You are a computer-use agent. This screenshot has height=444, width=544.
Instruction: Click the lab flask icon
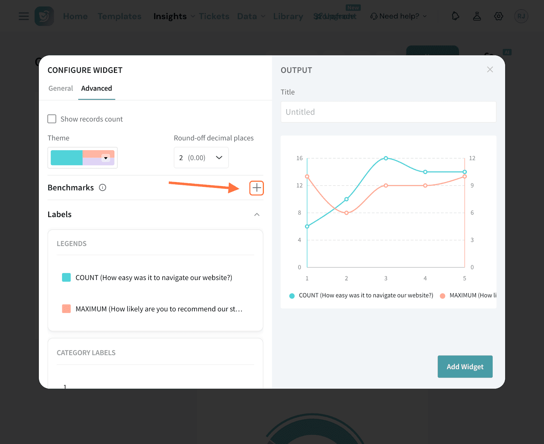477,16
